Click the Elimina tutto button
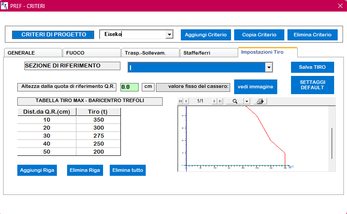Image resolution: width=347 pixels, height=214 pixels. point(128,170)
